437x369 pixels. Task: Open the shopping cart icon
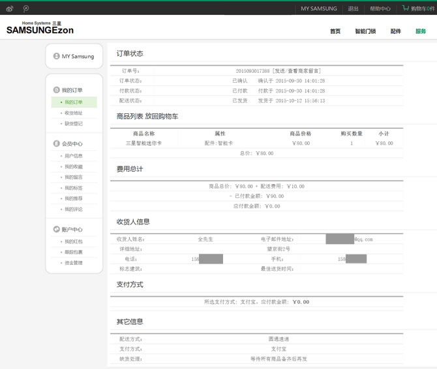pos(405,8)
